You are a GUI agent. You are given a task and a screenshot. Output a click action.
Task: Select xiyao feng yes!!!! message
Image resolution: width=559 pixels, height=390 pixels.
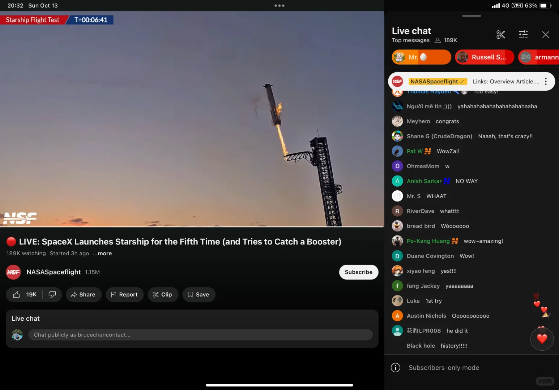(x=471, y=271)
